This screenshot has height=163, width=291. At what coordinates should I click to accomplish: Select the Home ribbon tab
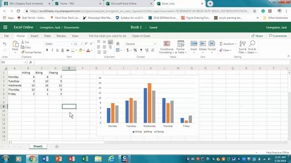click(x=20, y=36)
